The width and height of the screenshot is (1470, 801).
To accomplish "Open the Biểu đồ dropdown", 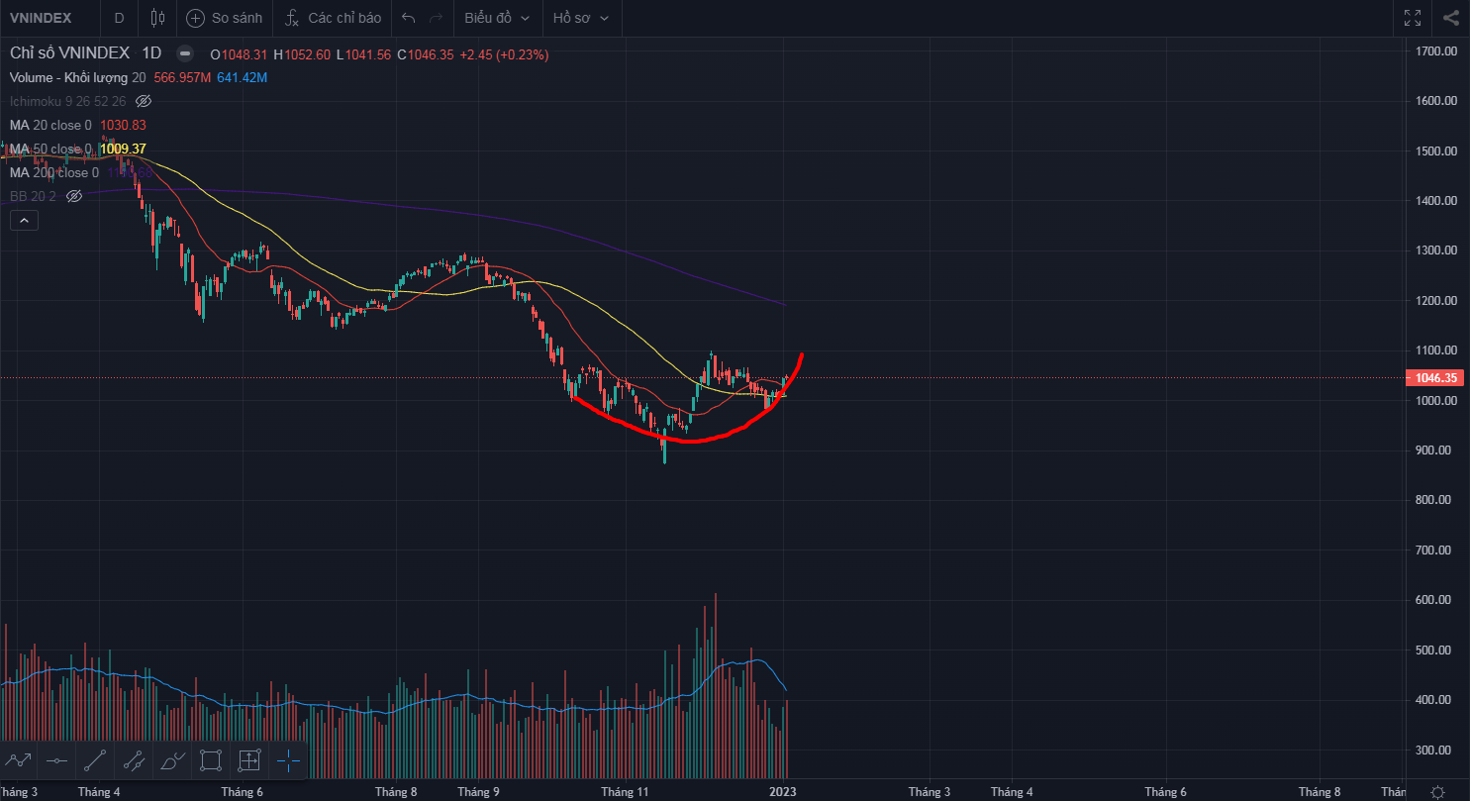I will coord(497,18).
